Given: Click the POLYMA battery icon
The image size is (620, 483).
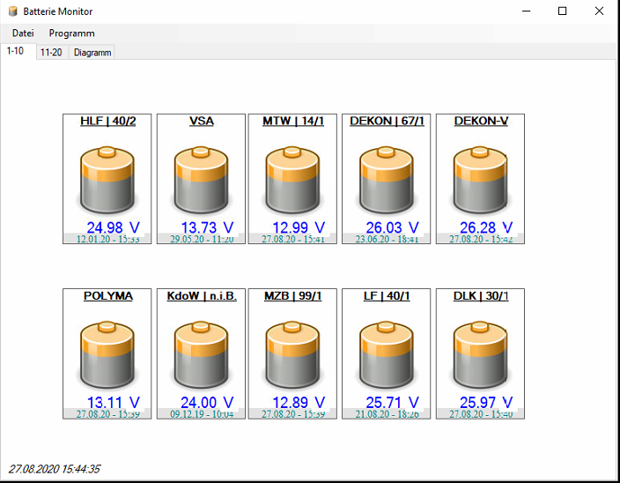Looking at the screenshot, I should coord(107,354).
